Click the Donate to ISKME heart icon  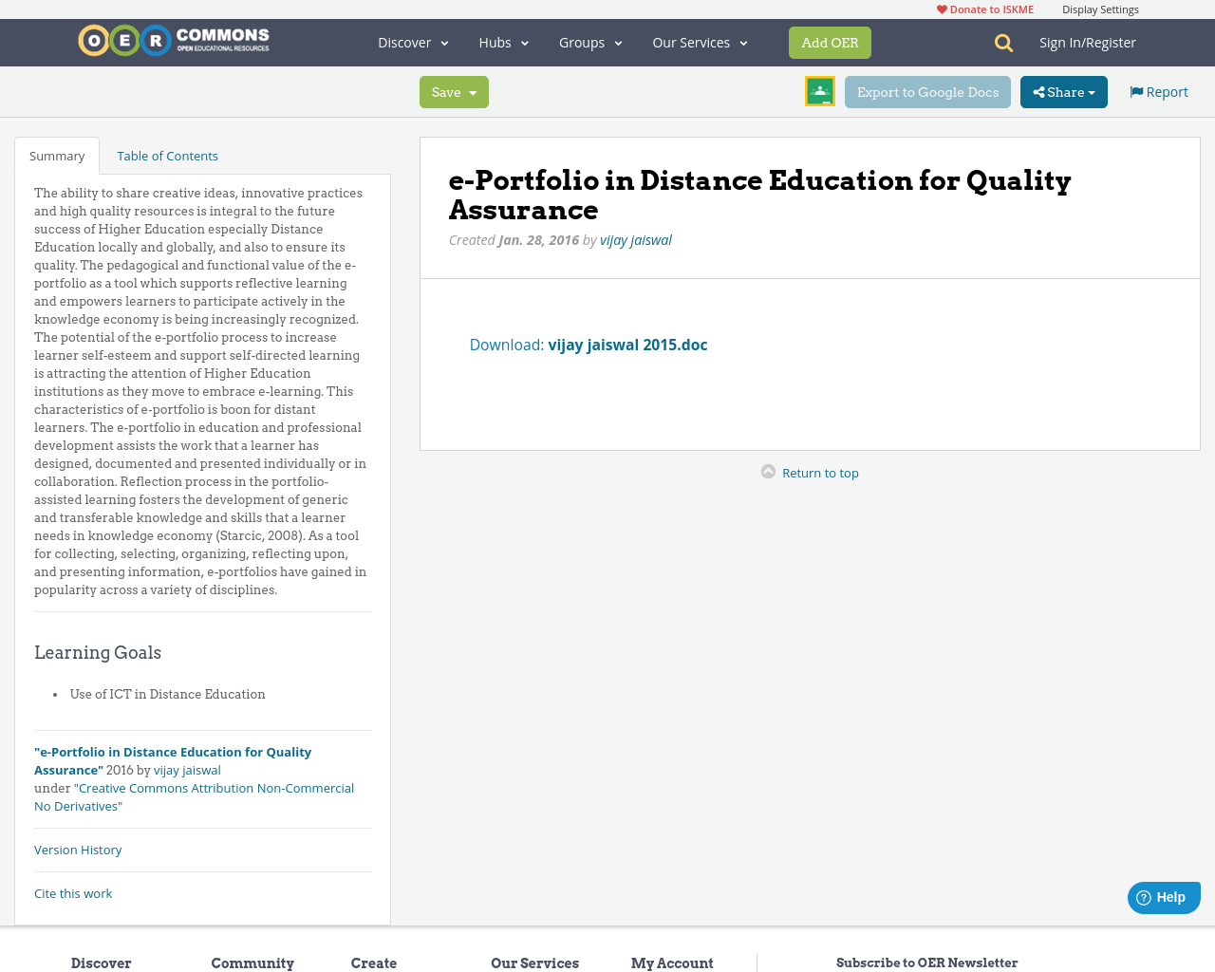pyautogui.click(x=941, y=8)
